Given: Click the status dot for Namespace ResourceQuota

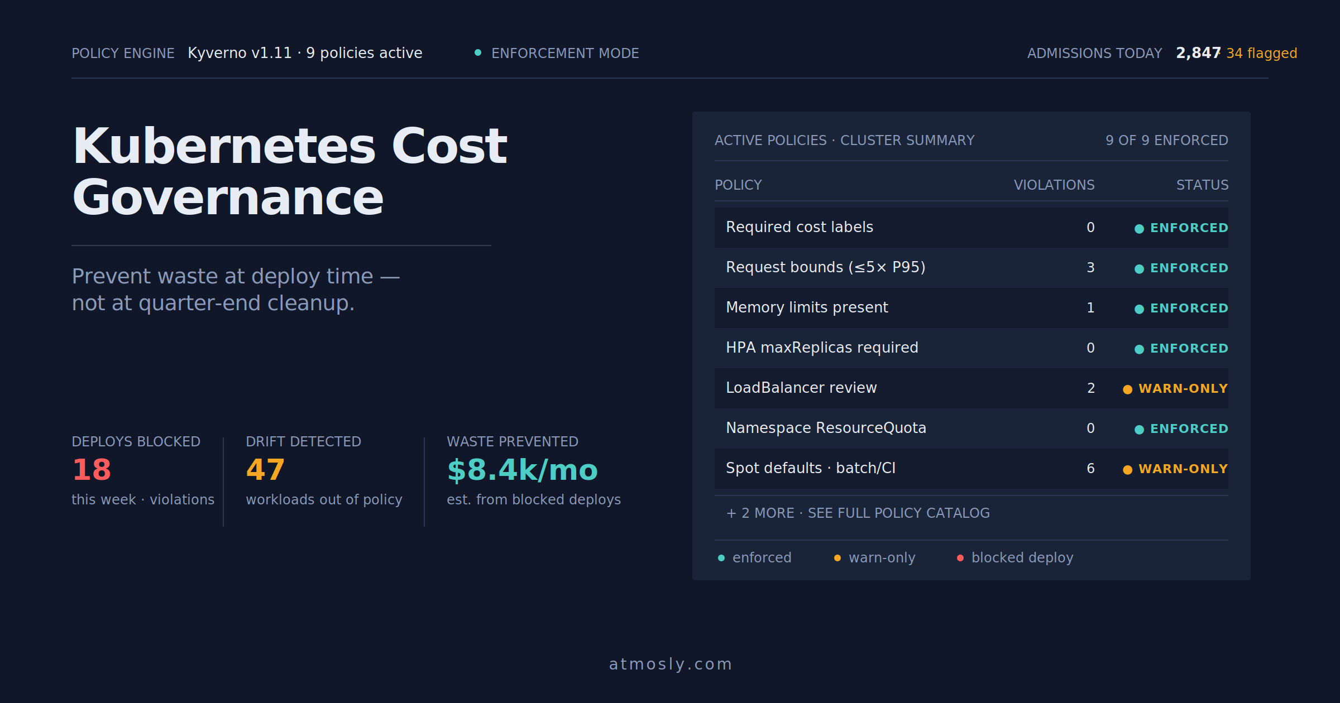Looking at the screenshot, I should tap(1139, 430).
